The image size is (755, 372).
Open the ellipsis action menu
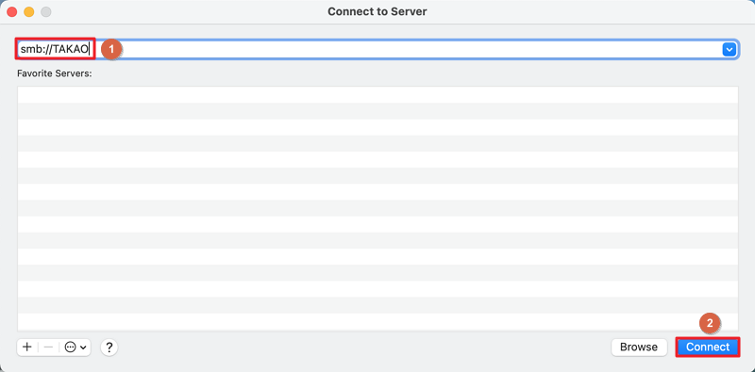(x=71, y=347)
